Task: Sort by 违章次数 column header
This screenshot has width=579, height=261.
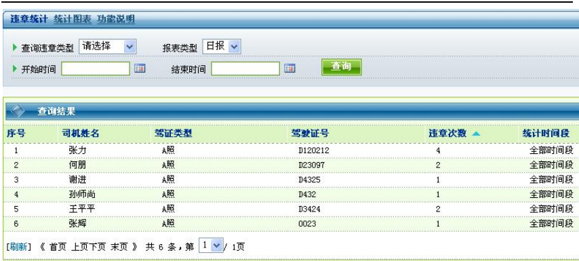Action: point(447,134)
